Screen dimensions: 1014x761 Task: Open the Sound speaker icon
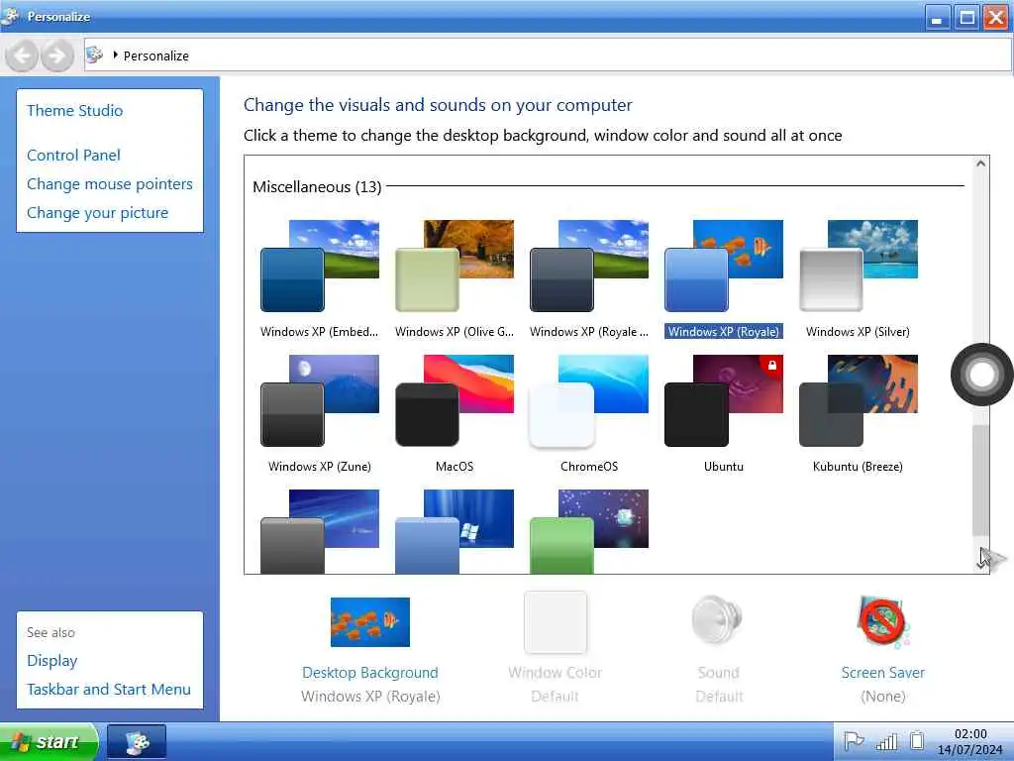tap(717, 620)
